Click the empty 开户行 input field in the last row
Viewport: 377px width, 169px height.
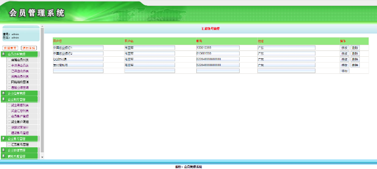click(x=78, y=71)
